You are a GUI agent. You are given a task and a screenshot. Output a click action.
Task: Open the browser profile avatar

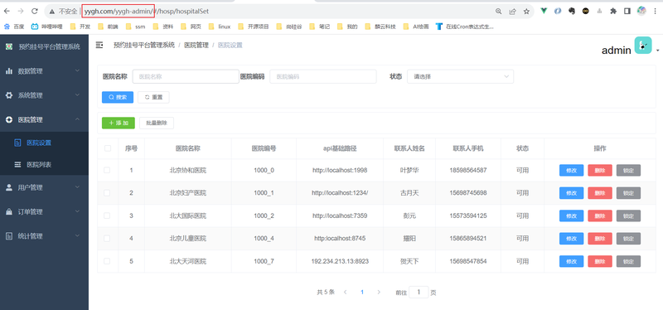coord(641,11)
